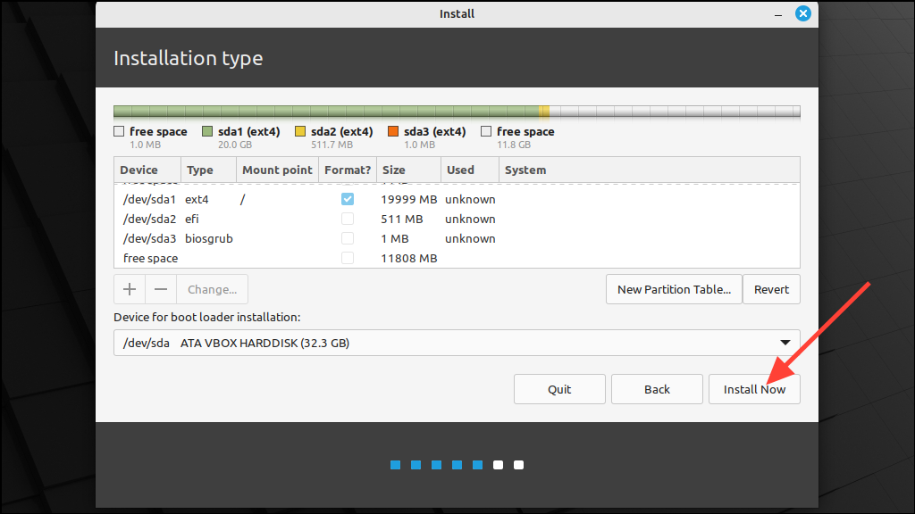This screenshot has height=514, width=915.
Task: Click the Device column header
Action: pyautogui.click(x=139, y=170)
